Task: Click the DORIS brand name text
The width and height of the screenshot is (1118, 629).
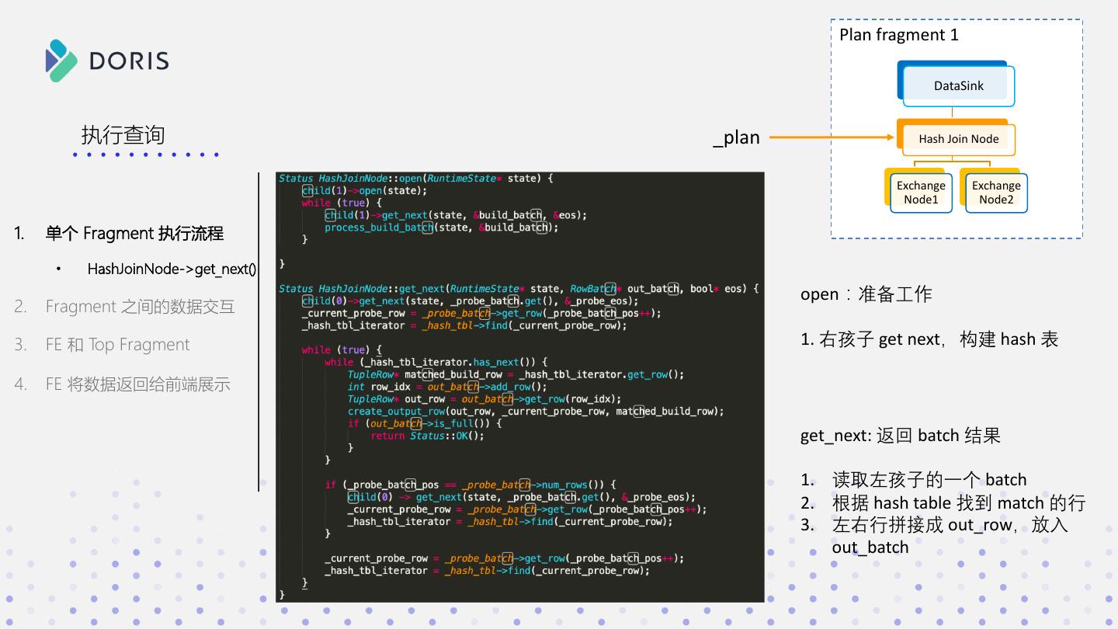Action: pos(129,61)
